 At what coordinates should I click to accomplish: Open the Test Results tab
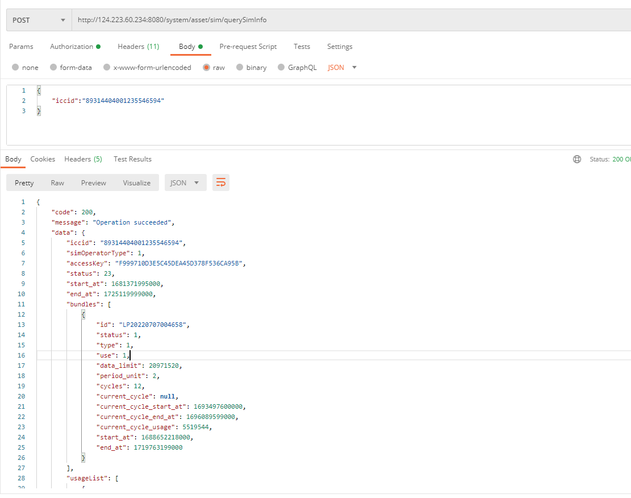(x=132, y=159)
